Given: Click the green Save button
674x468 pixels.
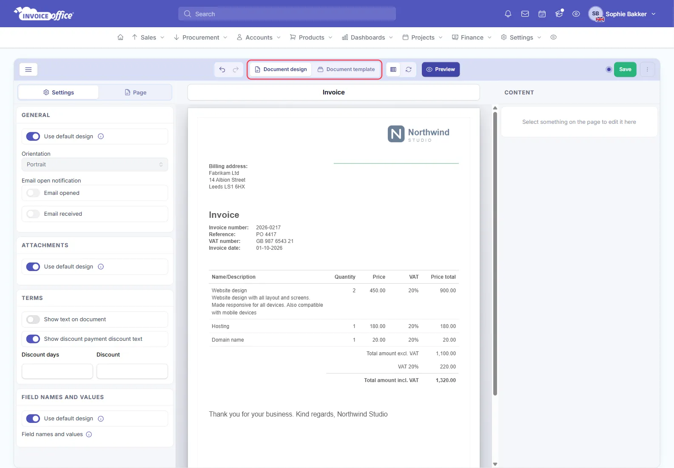Looking at the screenshot, I should click(x=625, y=69).
